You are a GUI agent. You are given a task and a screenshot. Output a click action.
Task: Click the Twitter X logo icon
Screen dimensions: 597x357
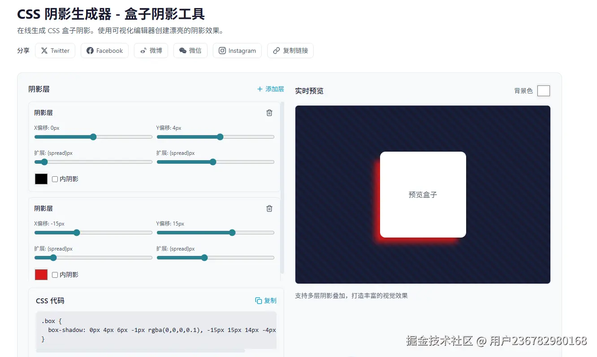coord(44,51)
